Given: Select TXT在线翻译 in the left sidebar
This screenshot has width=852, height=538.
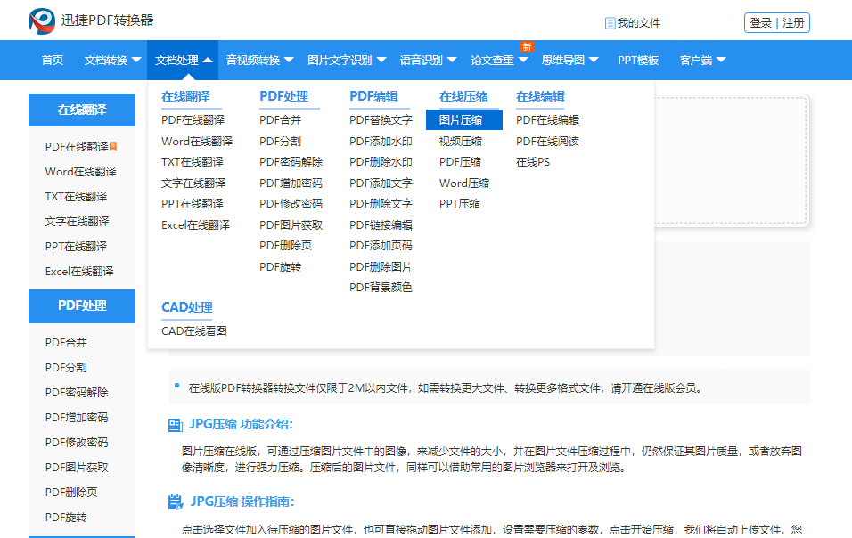Looking at the screenshot, I should click(x=76, y=197).
